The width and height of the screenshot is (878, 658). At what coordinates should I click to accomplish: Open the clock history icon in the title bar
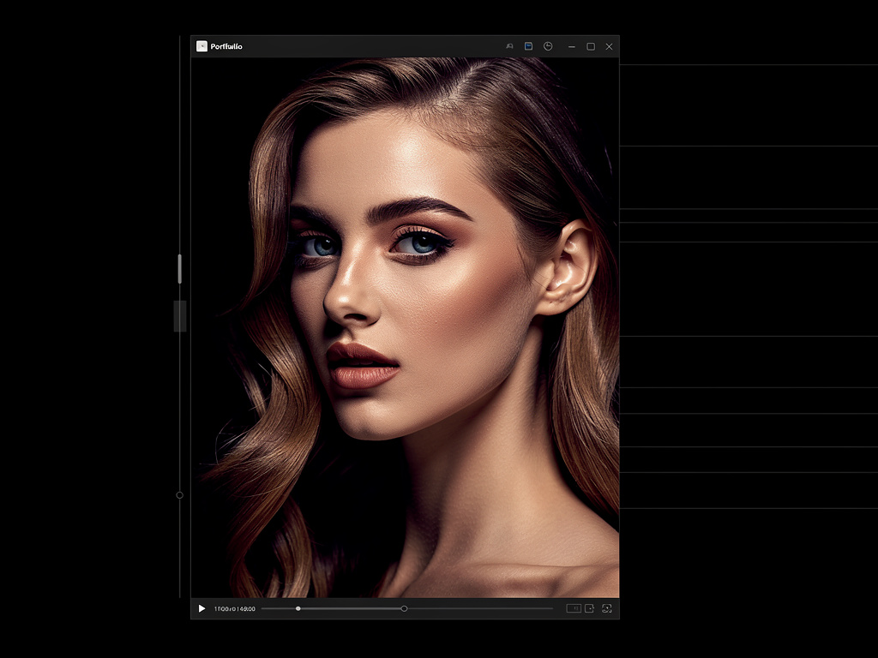pyautogui.click(x=547, y=46)
